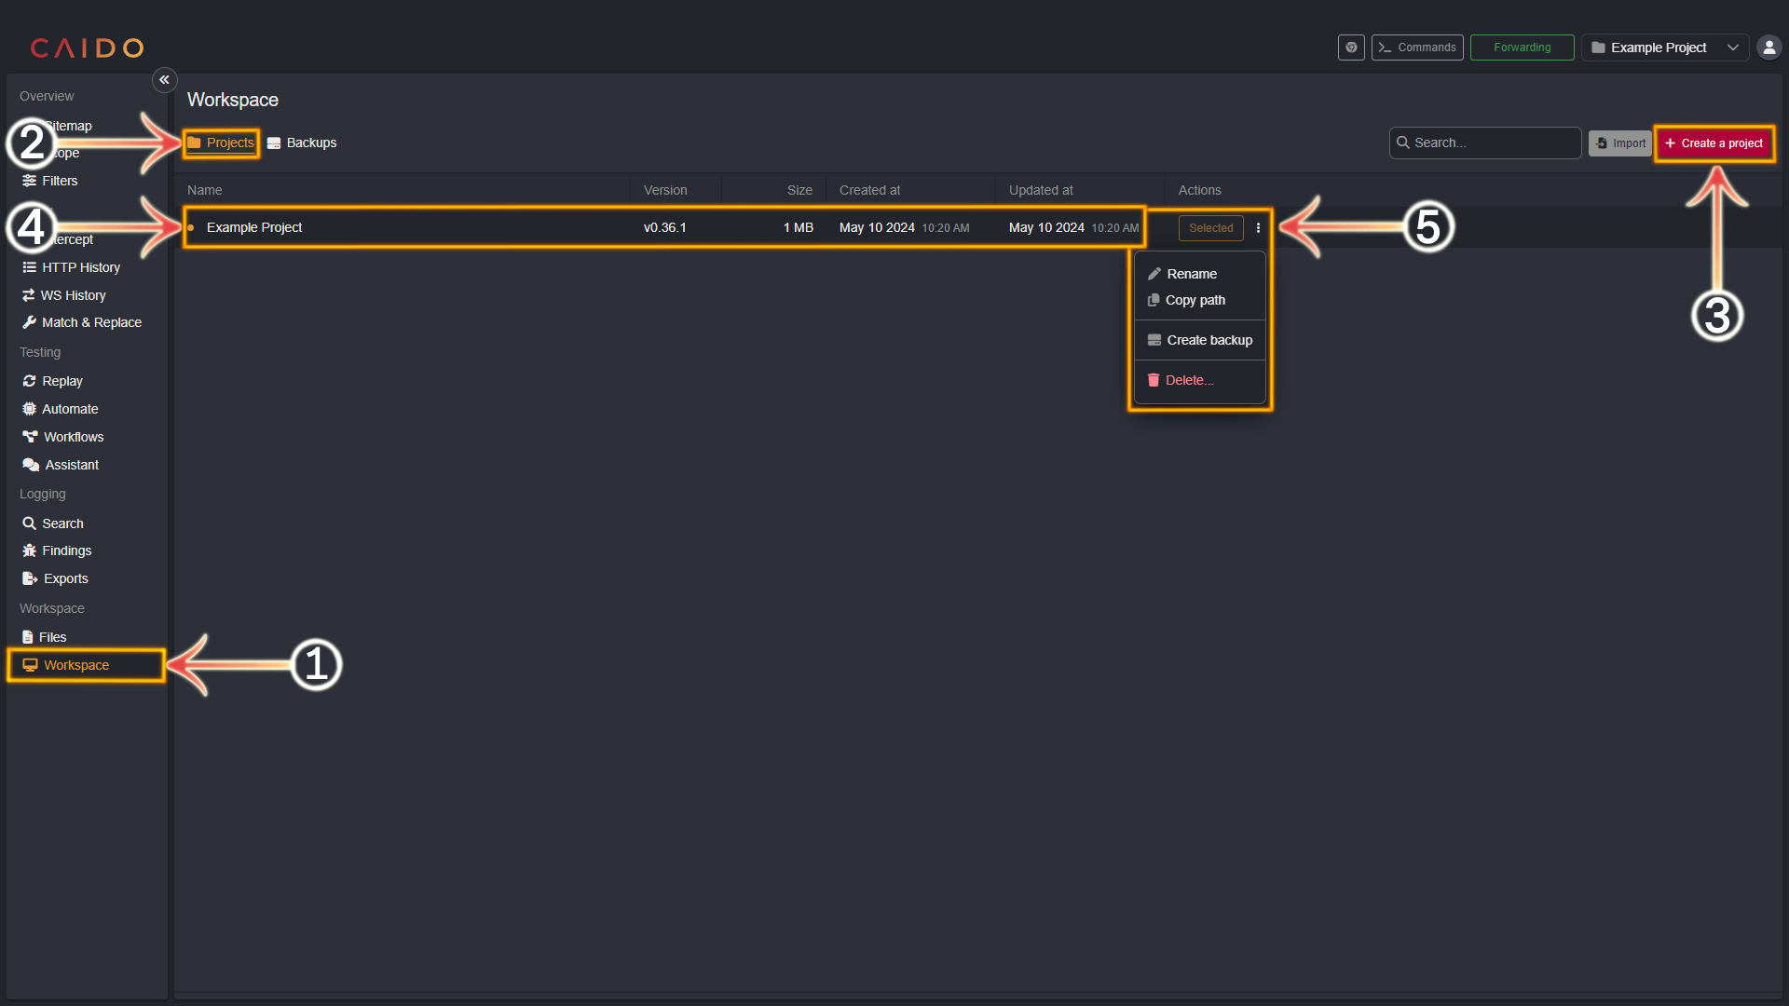Choose Delete... from the context menu
Screen dimensions: 1789x1006
(x=1200, y=380)
